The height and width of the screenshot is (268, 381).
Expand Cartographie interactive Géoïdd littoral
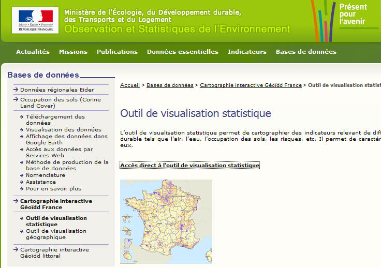(x=54, y=252)
